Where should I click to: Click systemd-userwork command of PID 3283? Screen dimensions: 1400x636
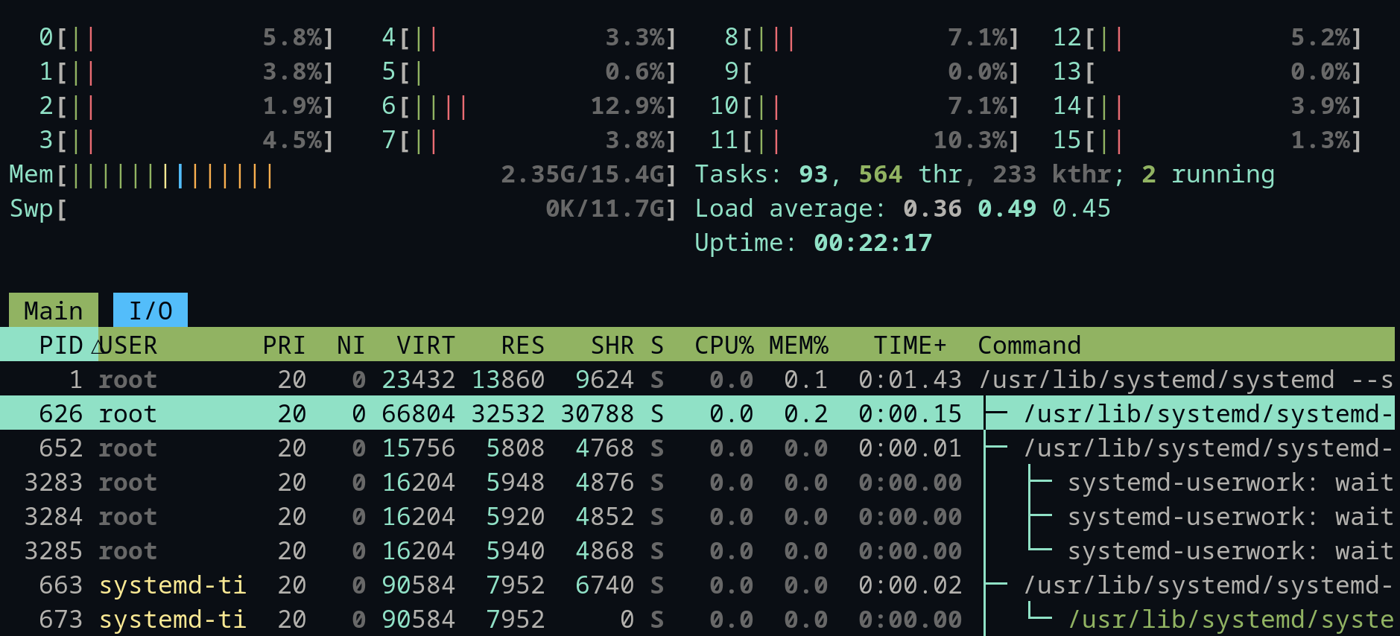1230,483
